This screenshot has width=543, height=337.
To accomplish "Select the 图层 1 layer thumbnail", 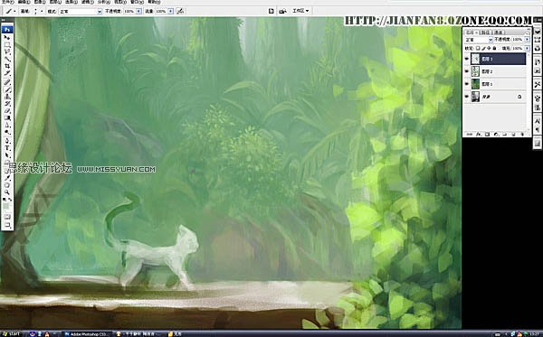I will [x=475, y=84].
